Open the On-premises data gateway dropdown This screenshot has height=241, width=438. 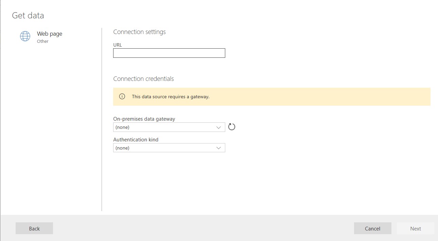pyautogui.click(x=169, y=127)
